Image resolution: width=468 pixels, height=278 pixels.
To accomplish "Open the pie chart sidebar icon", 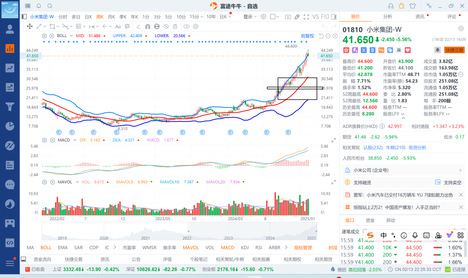I will [x=10, y=126].
